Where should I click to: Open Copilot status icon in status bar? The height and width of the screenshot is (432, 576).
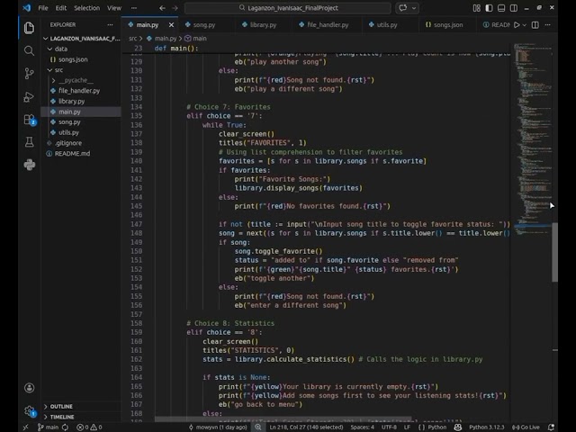click(x=458, y=427)
